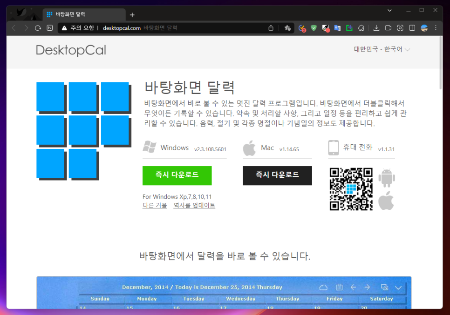Go forward with the browser forward arrow
450x315 pixels.
click(26, 28)
